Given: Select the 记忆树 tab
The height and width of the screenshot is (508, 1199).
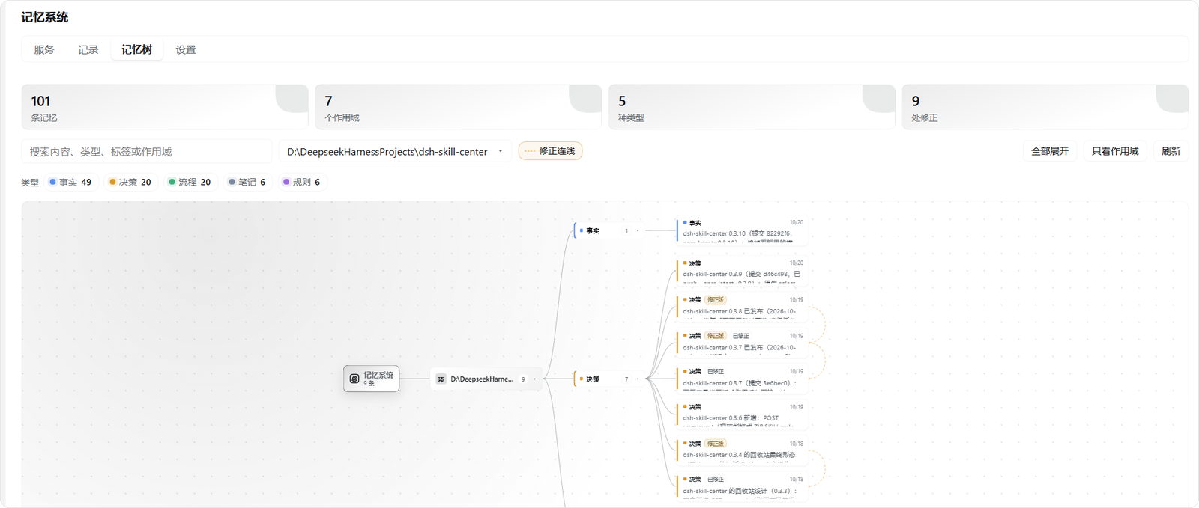Looking at the screenshot, I should 137,49.
